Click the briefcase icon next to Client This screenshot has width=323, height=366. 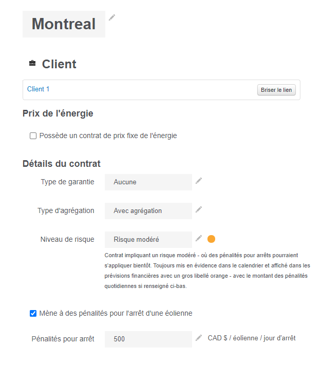pyautogui.click(x=32, y=64)
